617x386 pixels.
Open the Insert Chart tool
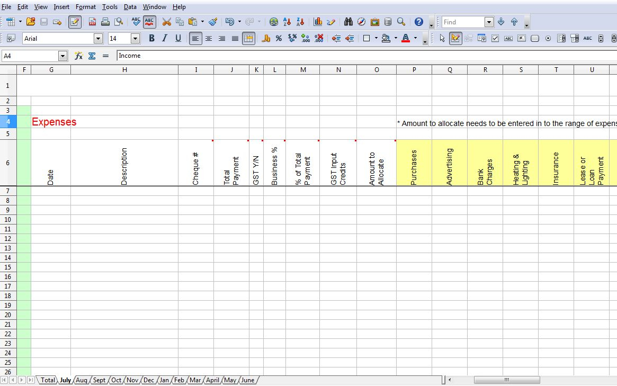pos(318,22)
